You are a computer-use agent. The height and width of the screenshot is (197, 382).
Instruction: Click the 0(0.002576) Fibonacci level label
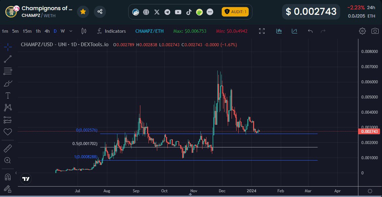[x=87, y=130]
